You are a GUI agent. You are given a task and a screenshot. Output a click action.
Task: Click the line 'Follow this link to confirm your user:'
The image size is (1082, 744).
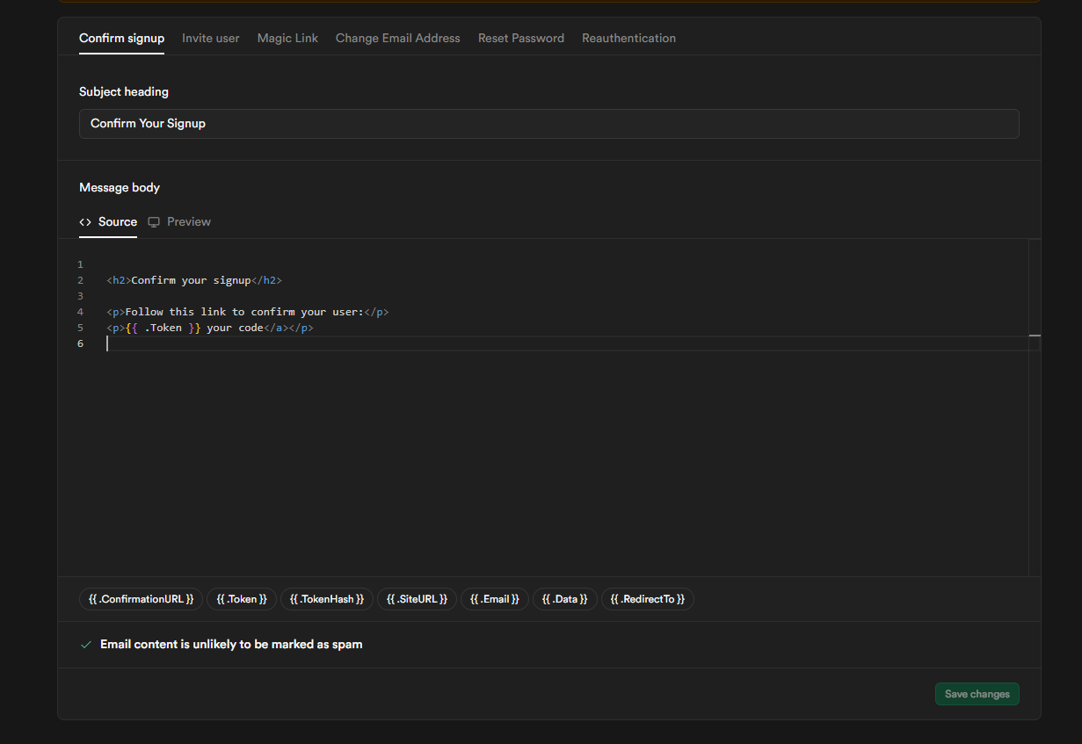click(248, 312)
